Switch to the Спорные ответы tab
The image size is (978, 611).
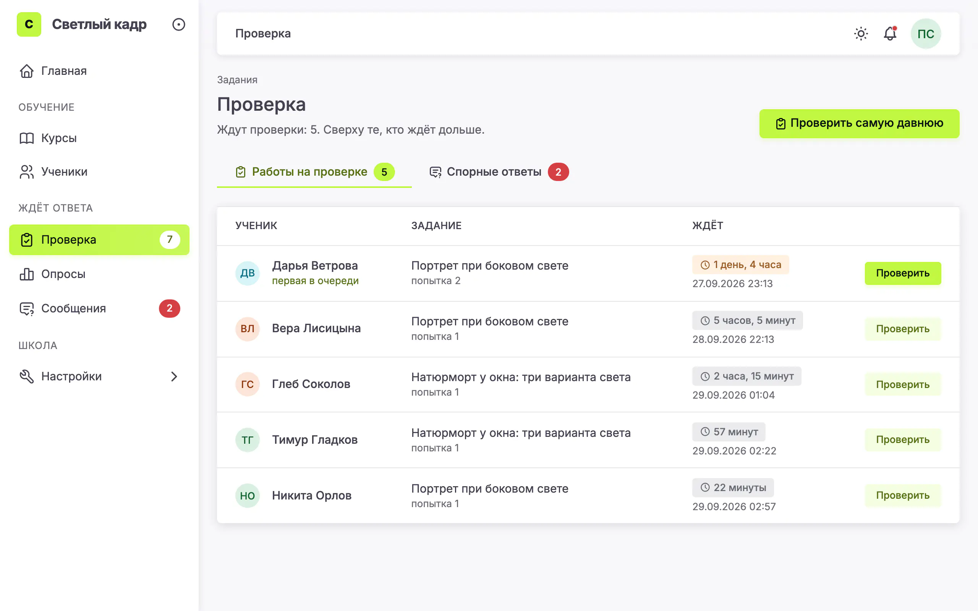tap(500, 172)
